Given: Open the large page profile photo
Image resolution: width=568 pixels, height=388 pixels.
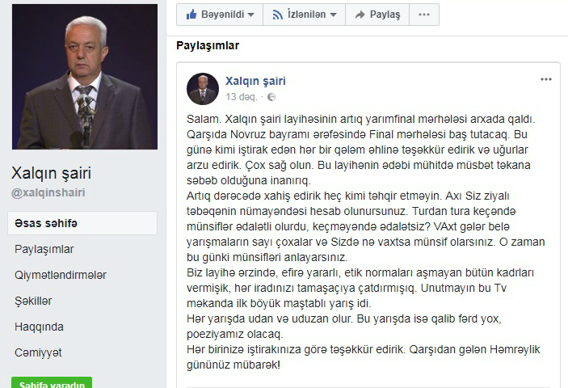Looking at the screenshot, I should (x=85, y=77).
